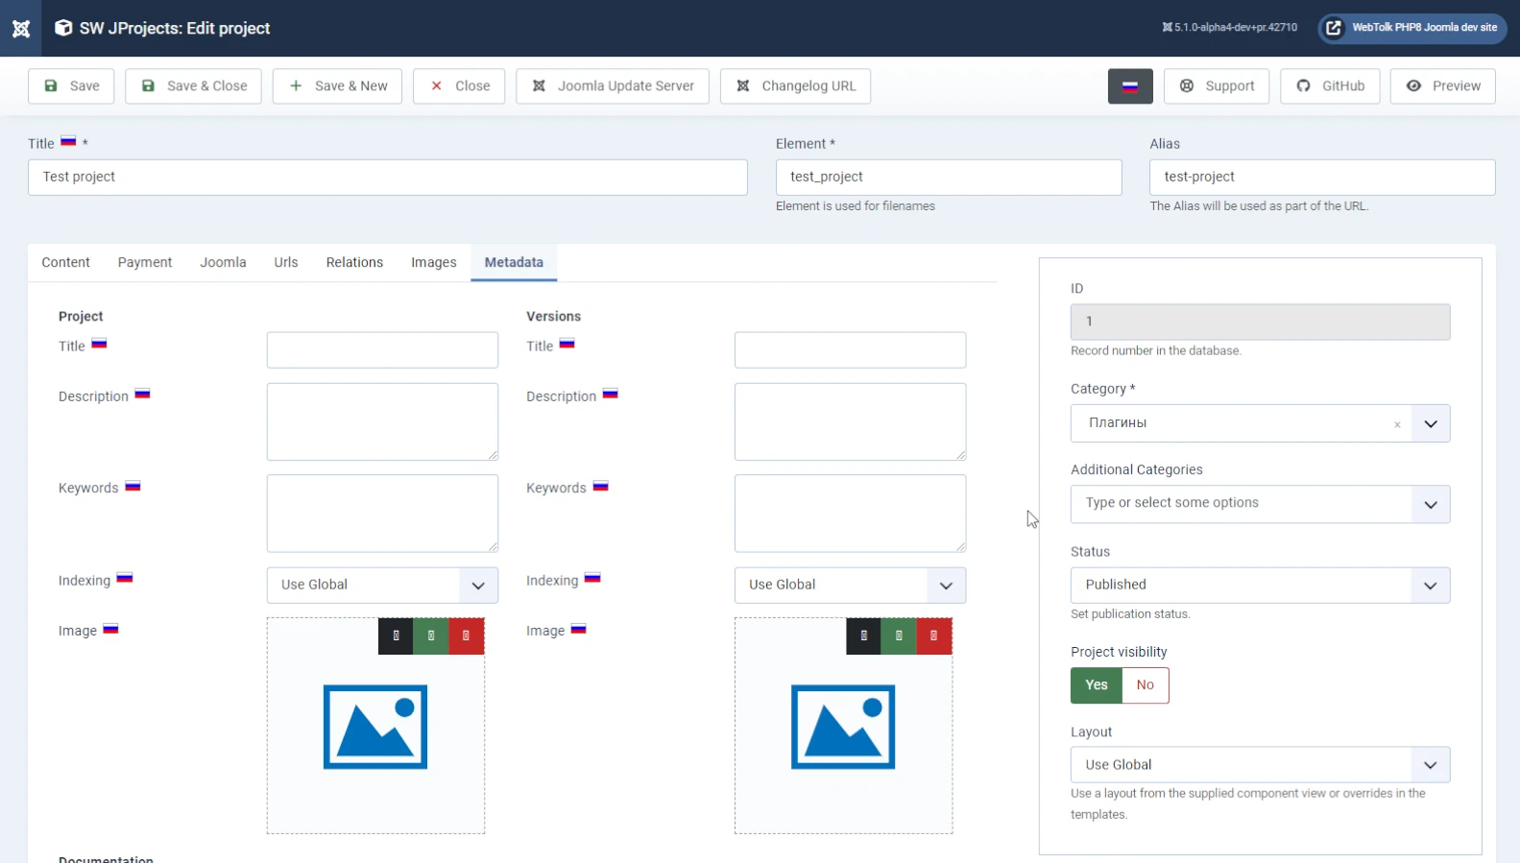1520x863 pixels.
Task: Open the GitHub link
Action: click(1330, 85)
